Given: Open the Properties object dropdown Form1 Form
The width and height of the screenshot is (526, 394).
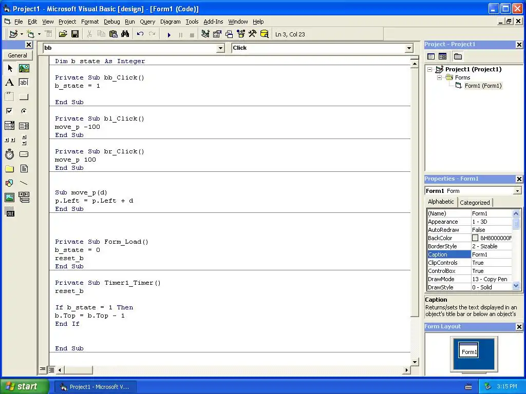Looking at the screenshot, I should 517,191.
